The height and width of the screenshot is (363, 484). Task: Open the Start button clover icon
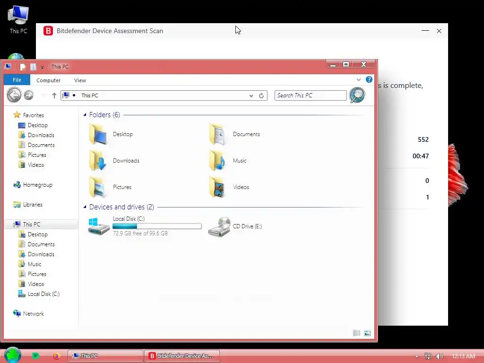click(13, 355)
